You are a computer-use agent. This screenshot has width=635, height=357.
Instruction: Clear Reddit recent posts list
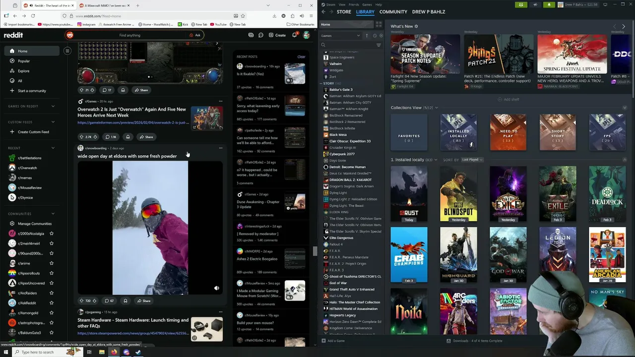pos(301,57)
